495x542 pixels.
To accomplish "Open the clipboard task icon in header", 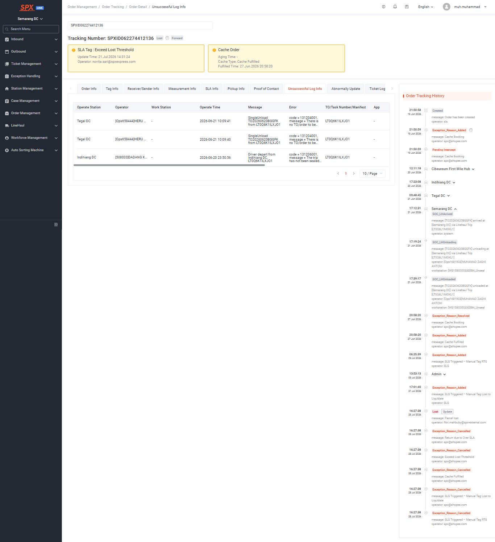I will [x=407, y=7].
